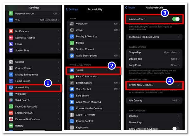Screen dimensions: 190x136
Task: Select the Focus moon icon
Action: [x=11, y=44]
